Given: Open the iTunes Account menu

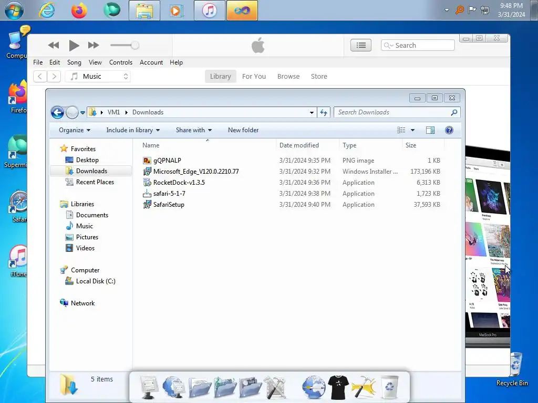Looking at the screenshot, I should pos(151,62).
